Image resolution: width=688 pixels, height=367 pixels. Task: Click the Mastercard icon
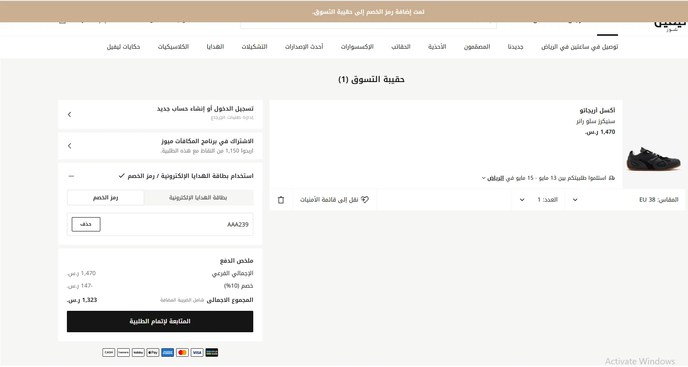pos(182,352)
